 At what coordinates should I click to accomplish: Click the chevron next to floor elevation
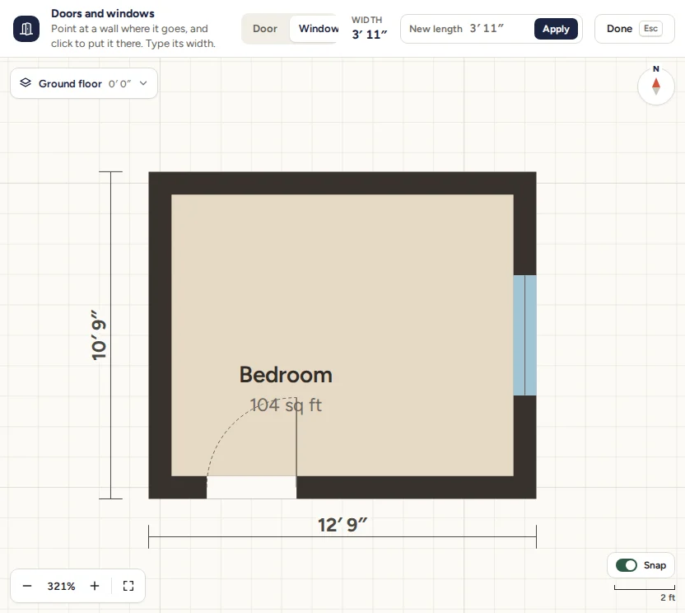pos(143,83)
